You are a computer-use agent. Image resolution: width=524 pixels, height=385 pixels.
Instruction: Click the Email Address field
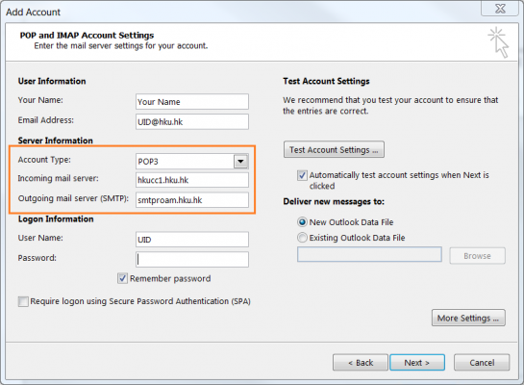click(192, 121)
